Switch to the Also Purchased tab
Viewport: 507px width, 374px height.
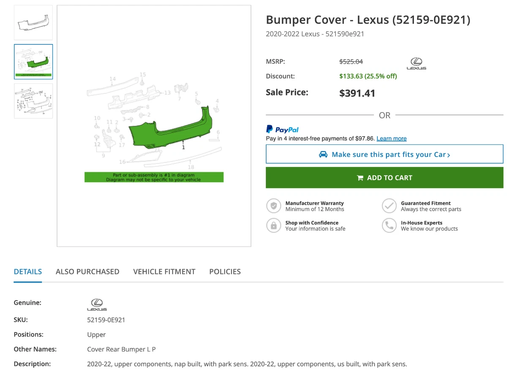coord(87,272)
